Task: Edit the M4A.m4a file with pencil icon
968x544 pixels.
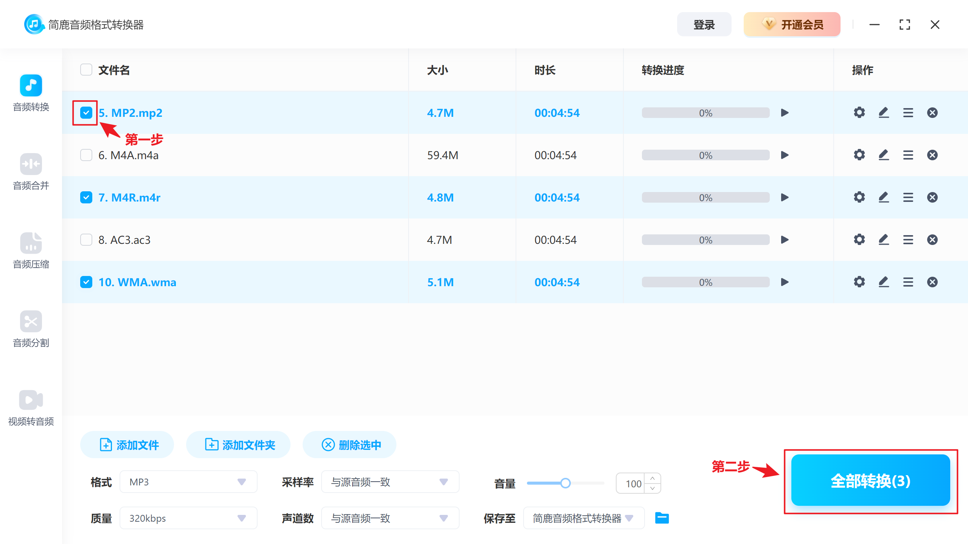Action: coord(883,155)
